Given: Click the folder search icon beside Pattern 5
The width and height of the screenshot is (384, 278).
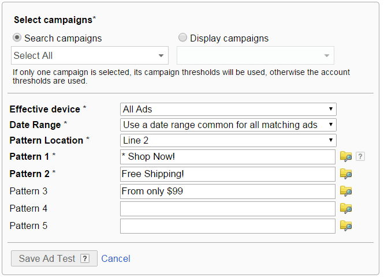Looking at the screenshot, I should pyautogui.click(x=346, y=226).
